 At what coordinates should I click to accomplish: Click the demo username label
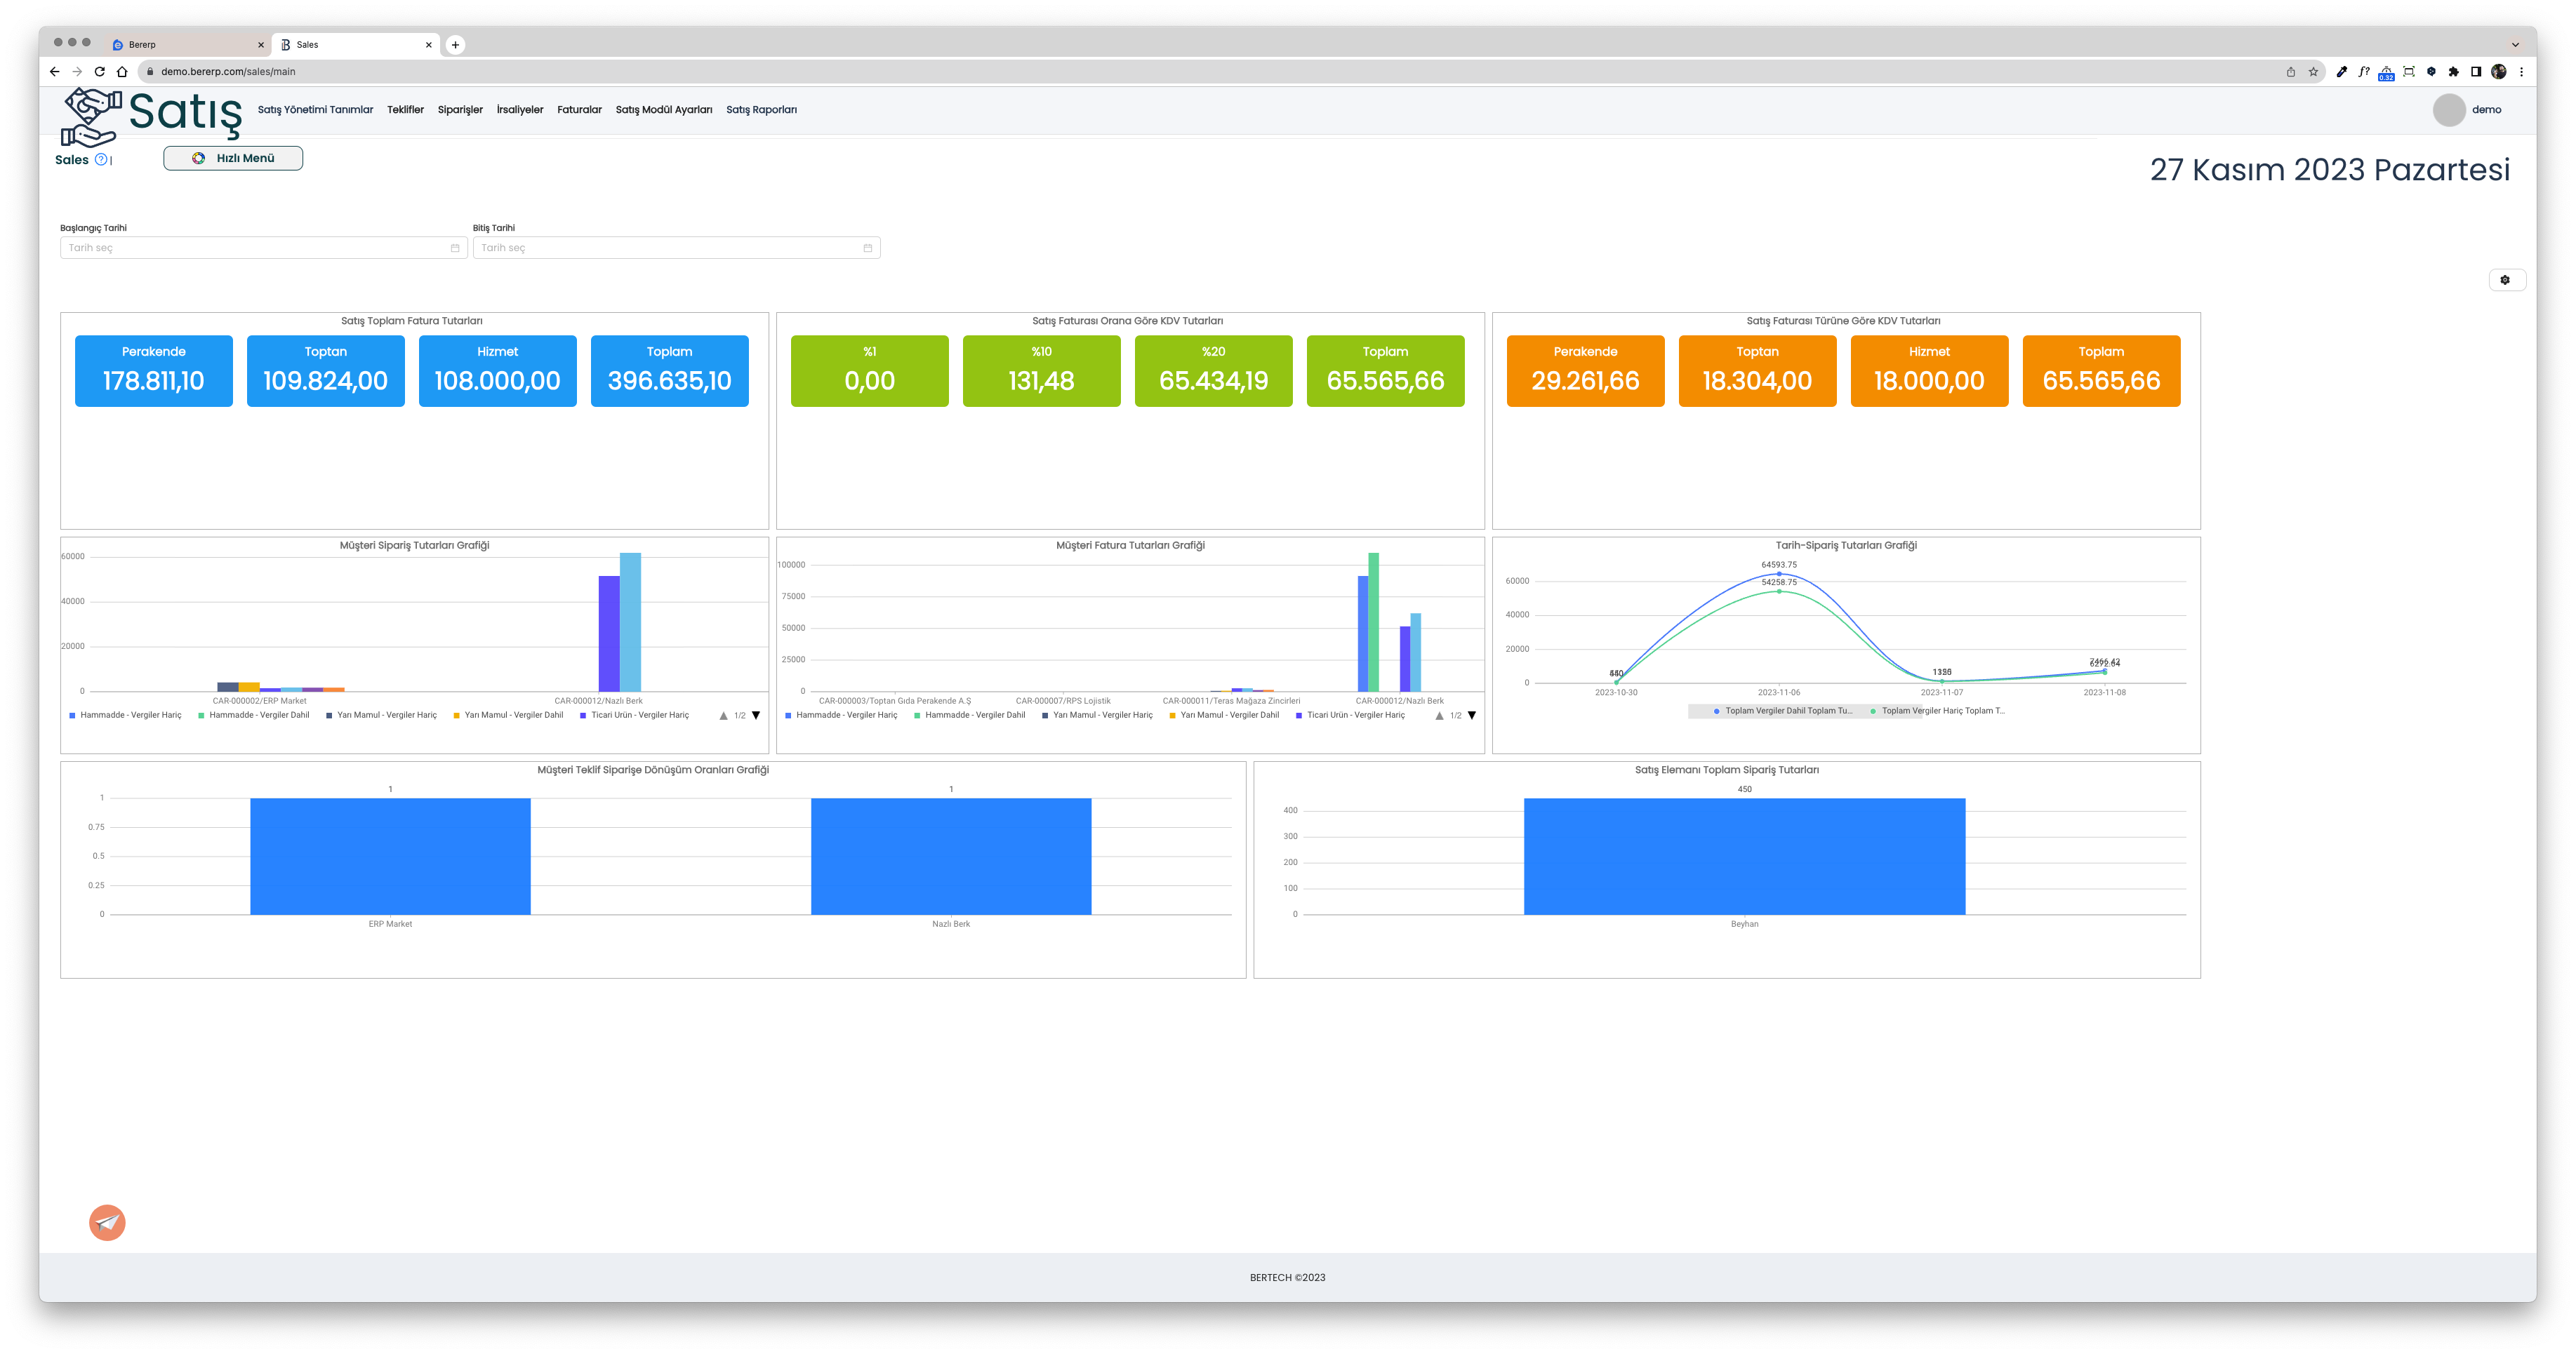click(2486, 110)
